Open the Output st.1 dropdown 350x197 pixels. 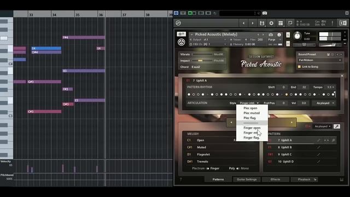[208, 39]
